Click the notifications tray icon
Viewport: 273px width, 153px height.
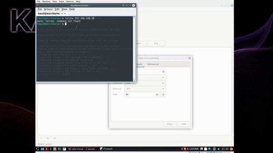201,149
